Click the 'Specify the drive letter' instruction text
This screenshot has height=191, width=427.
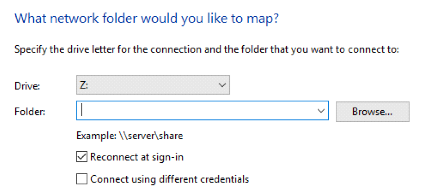206,50
